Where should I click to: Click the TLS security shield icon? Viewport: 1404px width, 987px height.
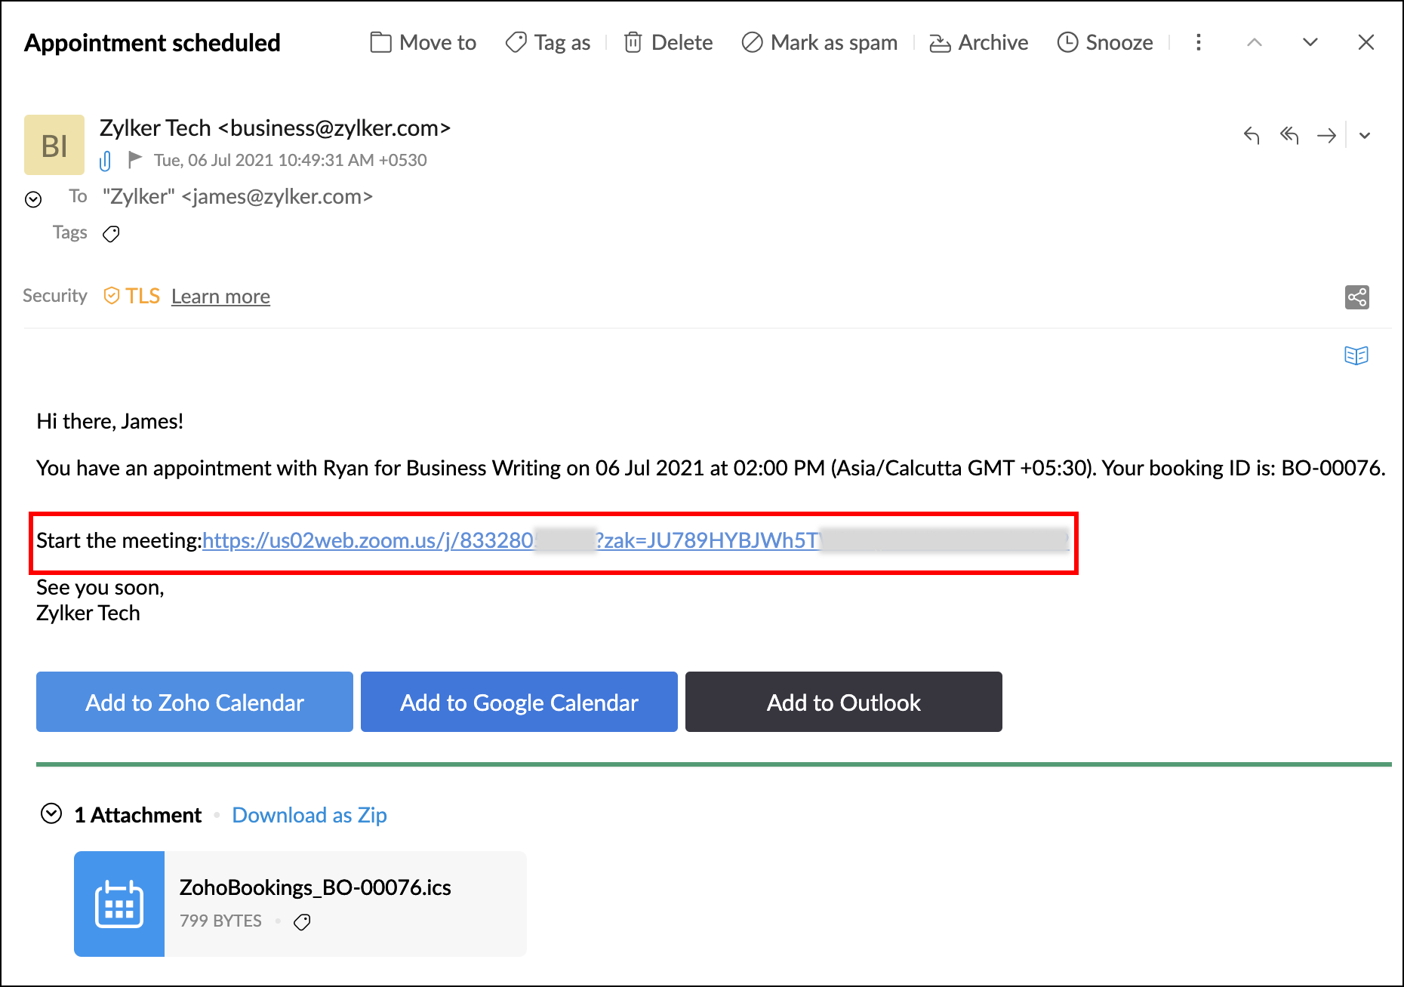coord(111,296)
